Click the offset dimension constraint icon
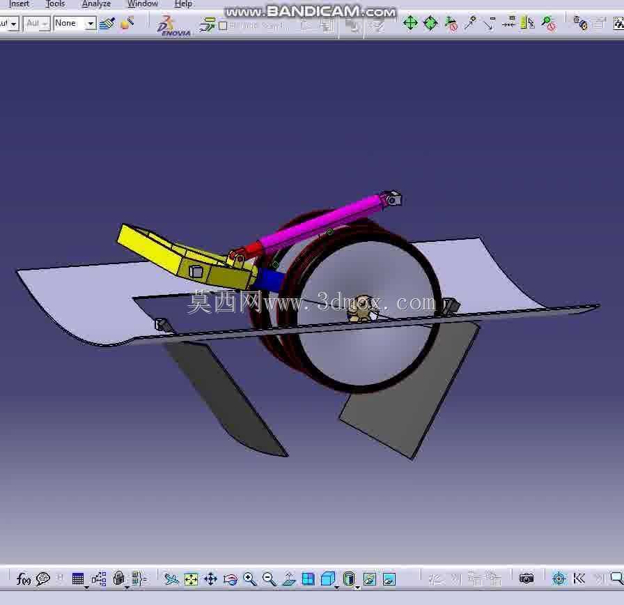This screenshot has width=624, height=605. 508,23
